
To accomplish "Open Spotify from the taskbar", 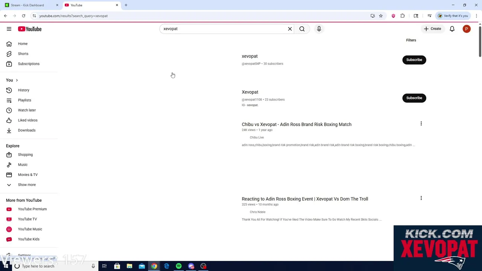I will [178, 266].
